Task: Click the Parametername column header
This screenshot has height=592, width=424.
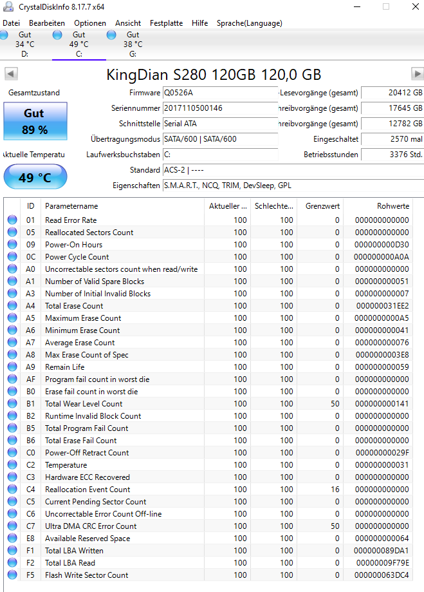Action: [x=123, y=205]
